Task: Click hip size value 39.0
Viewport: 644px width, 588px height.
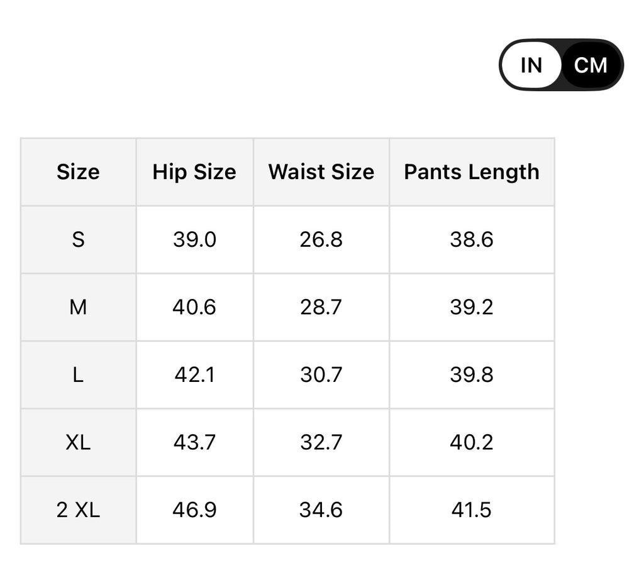Action: coord(194,239)
